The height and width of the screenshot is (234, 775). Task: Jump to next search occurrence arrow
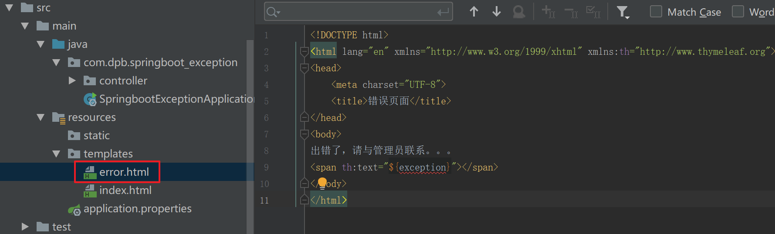497,12
